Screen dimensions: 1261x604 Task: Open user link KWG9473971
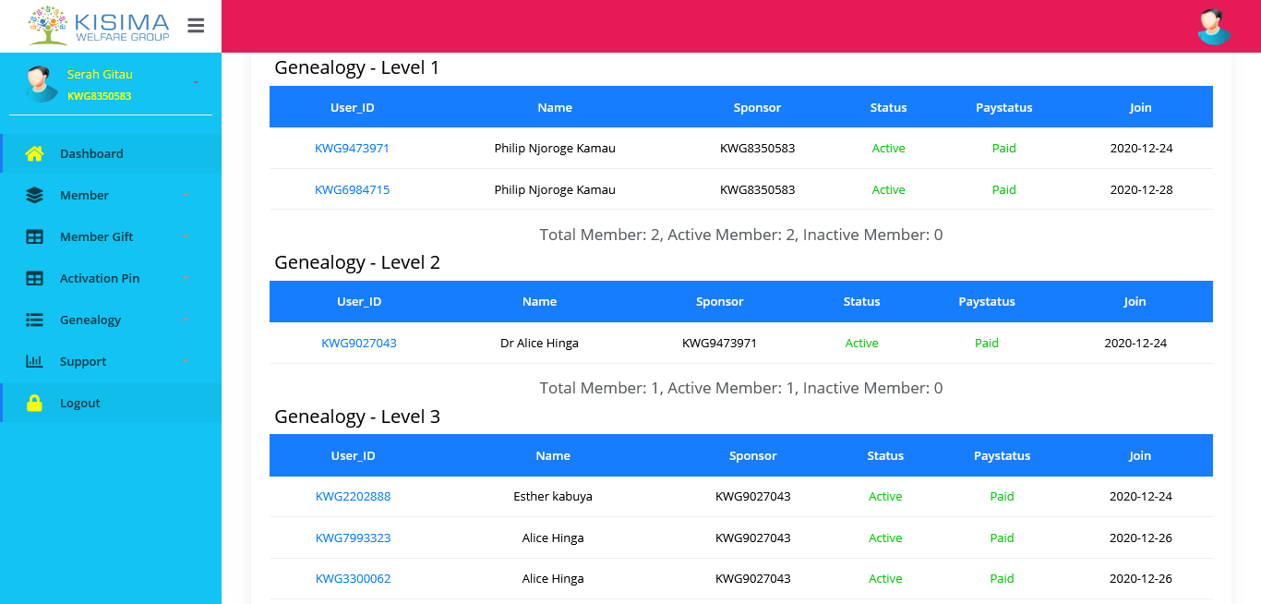click(352, 148)
